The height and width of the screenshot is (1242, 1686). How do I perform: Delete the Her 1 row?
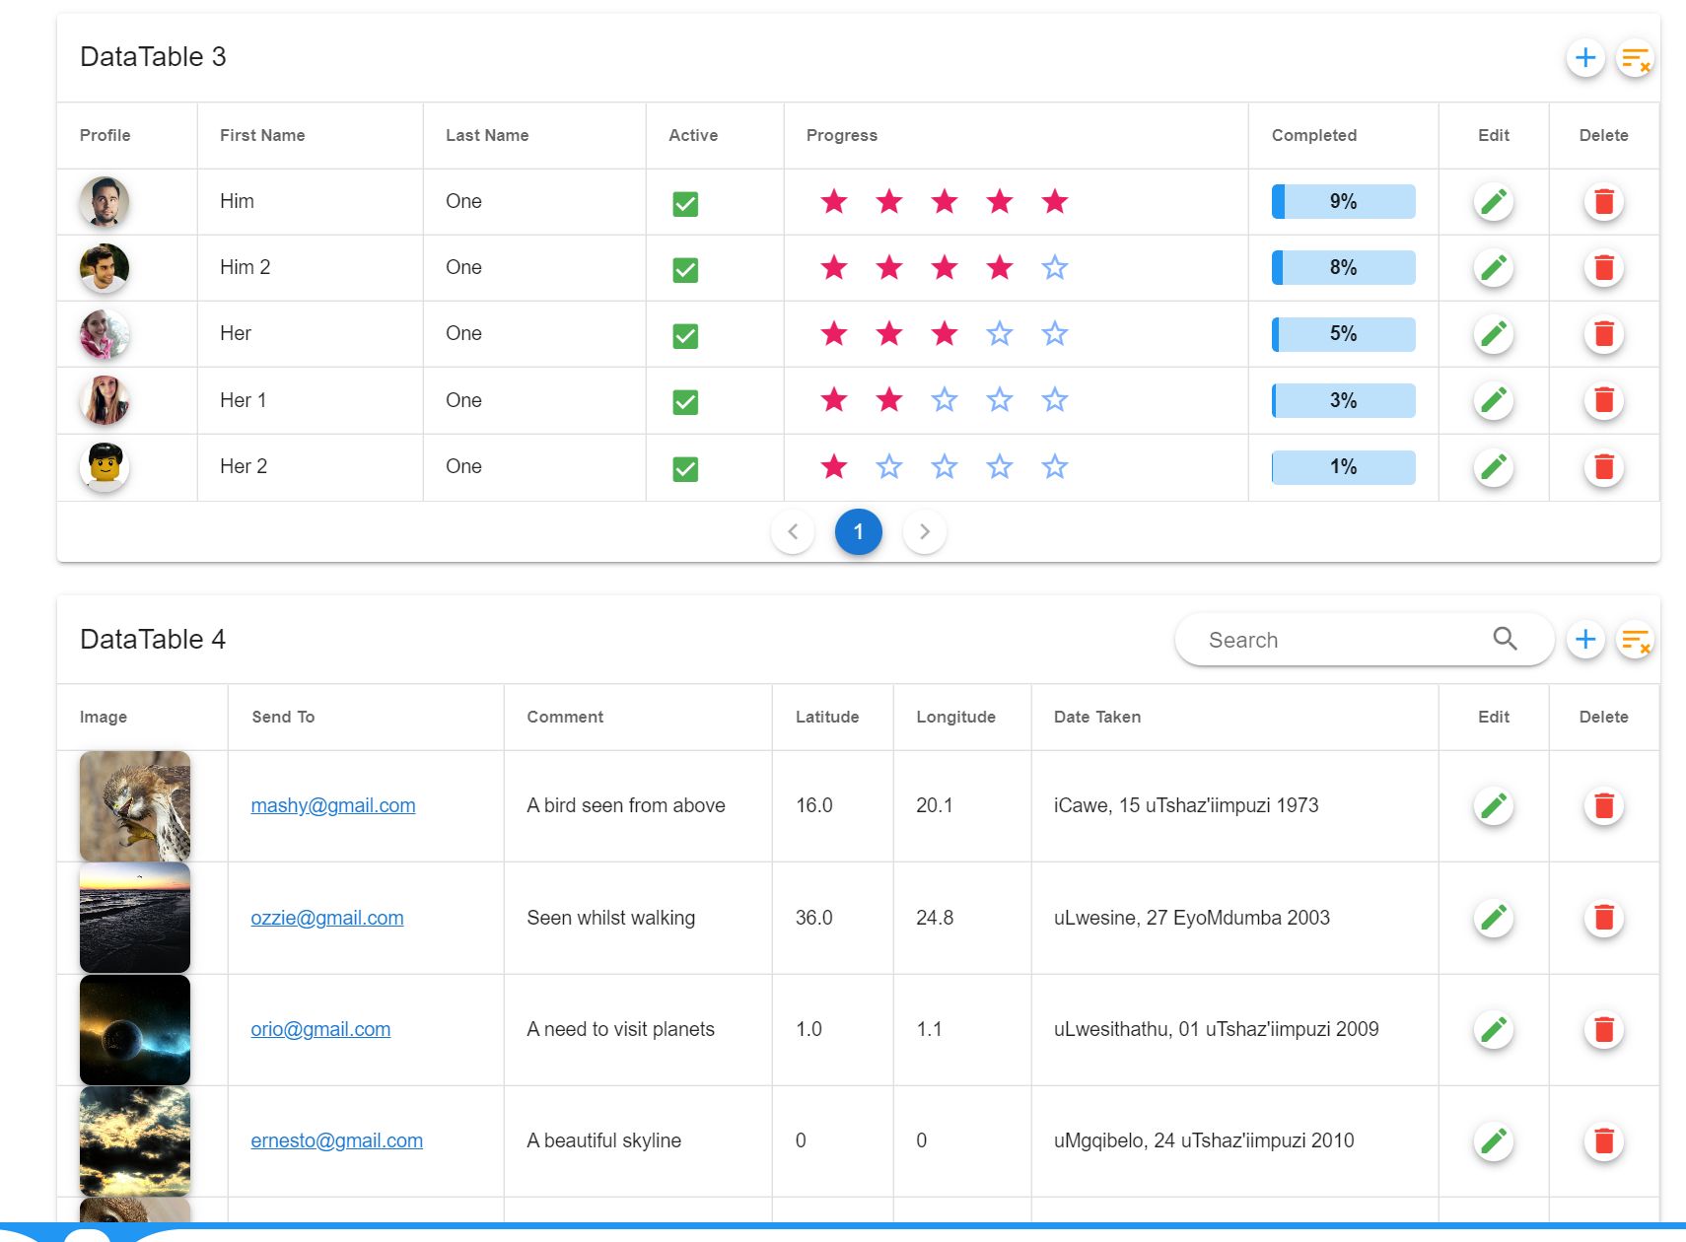[x=1604, y=400]
